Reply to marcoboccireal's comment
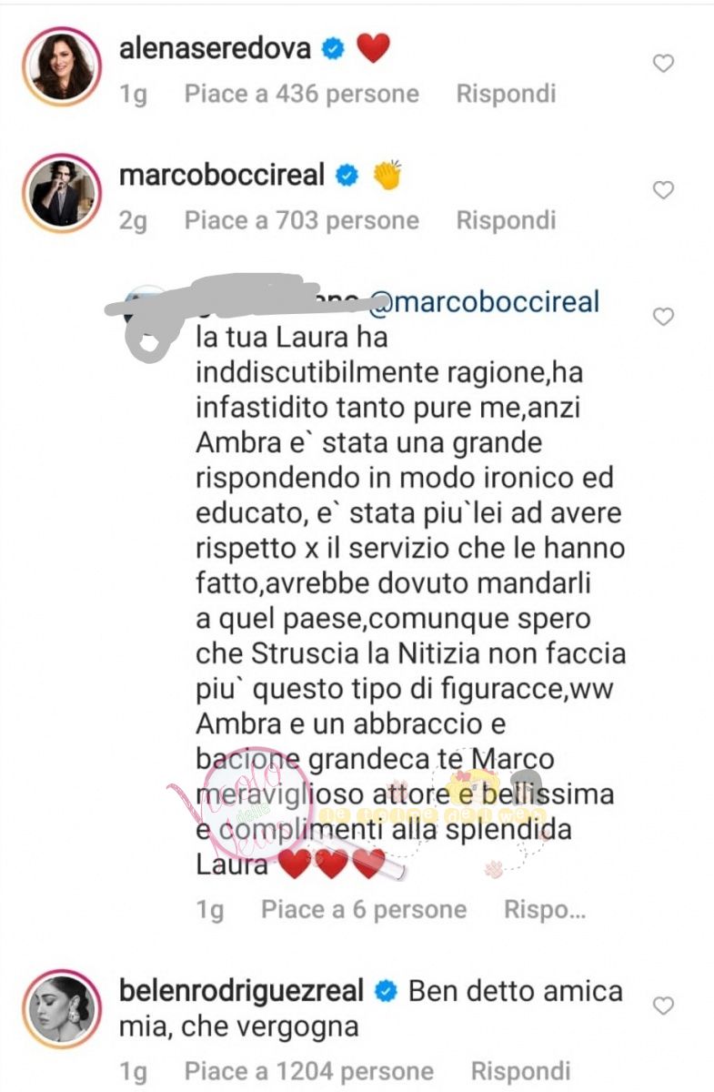The height and width of the screenshot is (1092, 714). [x=506, y=220]
